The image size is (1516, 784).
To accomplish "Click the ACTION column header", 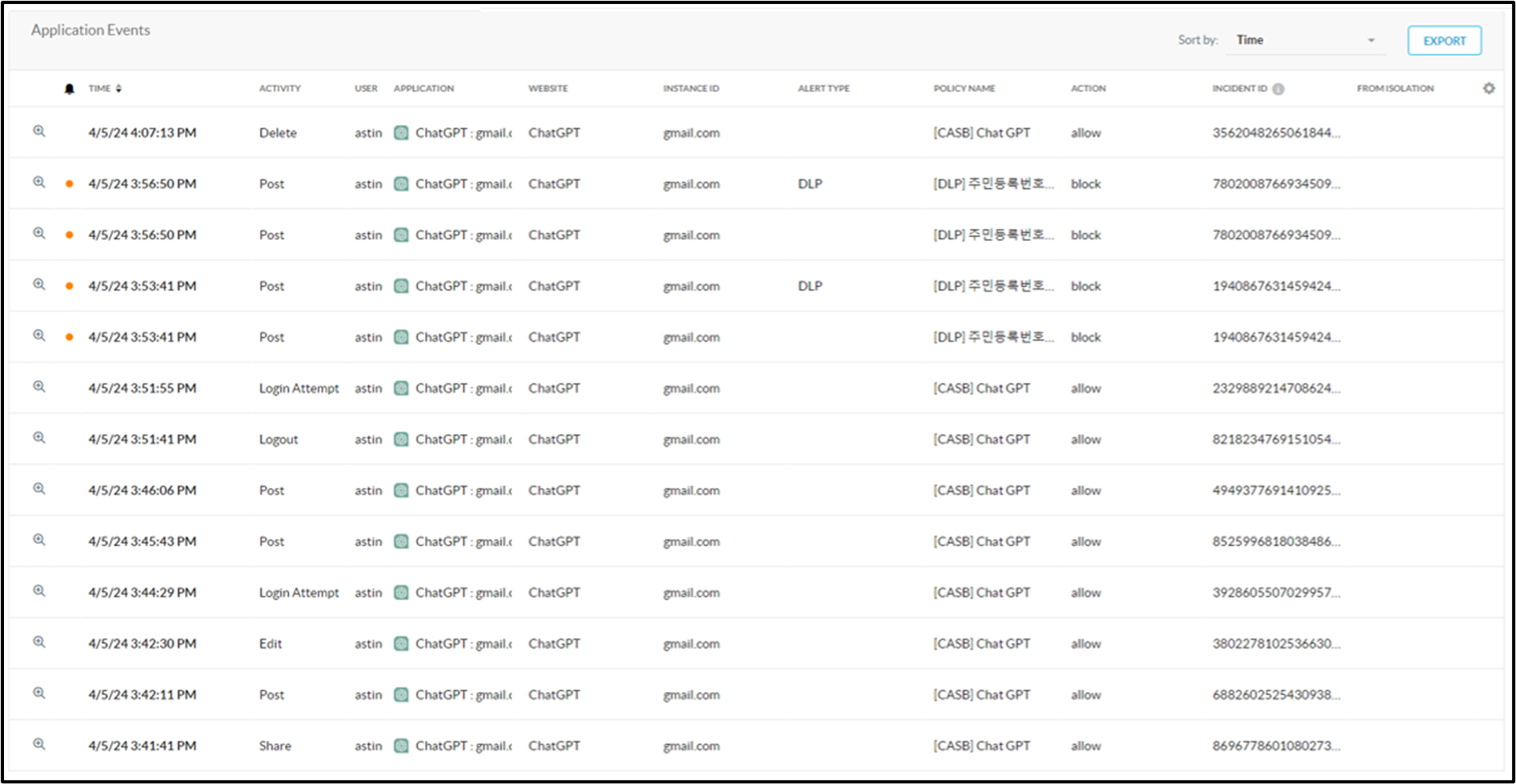I will click(x=1089, y=89).
